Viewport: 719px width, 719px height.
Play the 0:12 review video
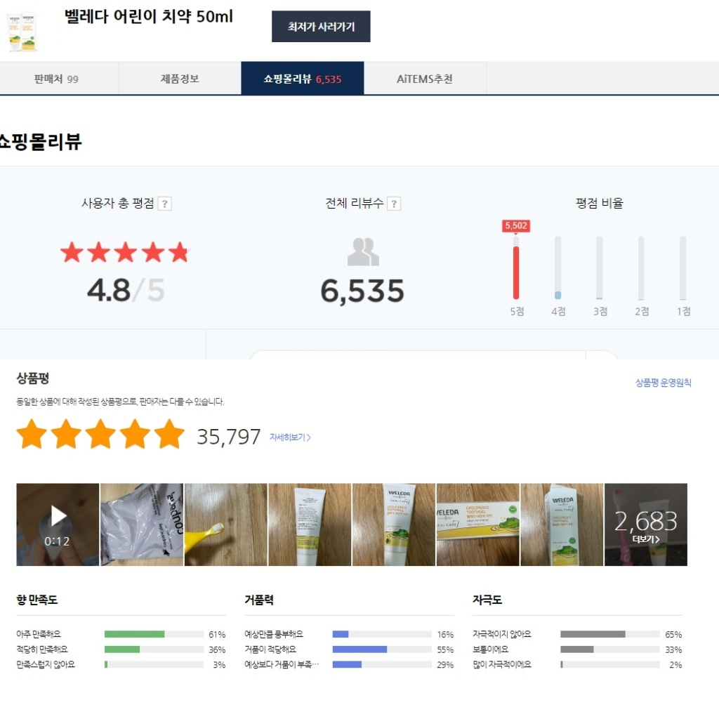coord(58,524)
